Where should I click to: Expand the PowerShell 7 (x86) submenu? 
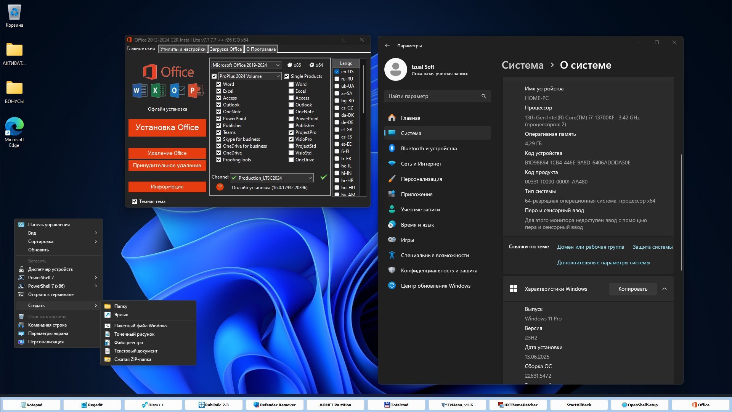point(58,286)
